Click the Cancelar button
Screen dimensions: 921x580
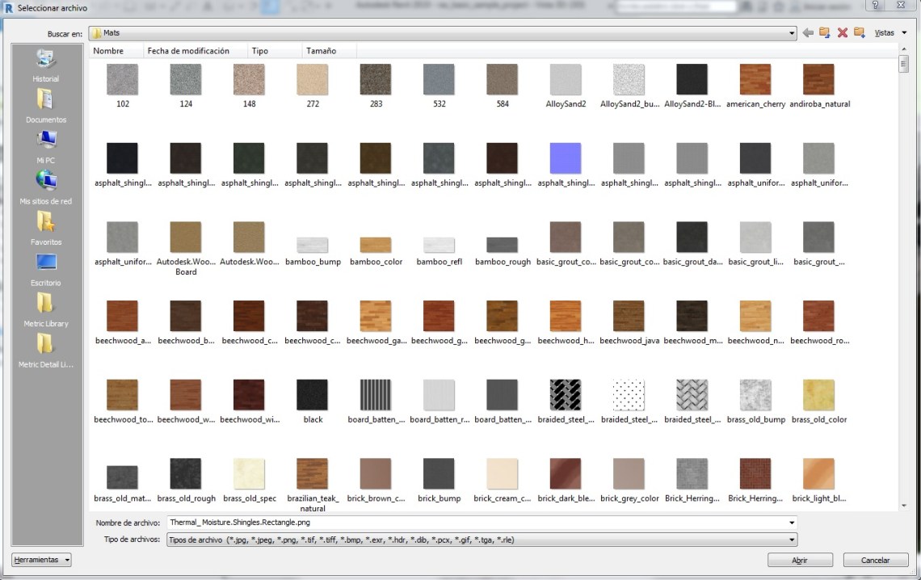(875, 560)
